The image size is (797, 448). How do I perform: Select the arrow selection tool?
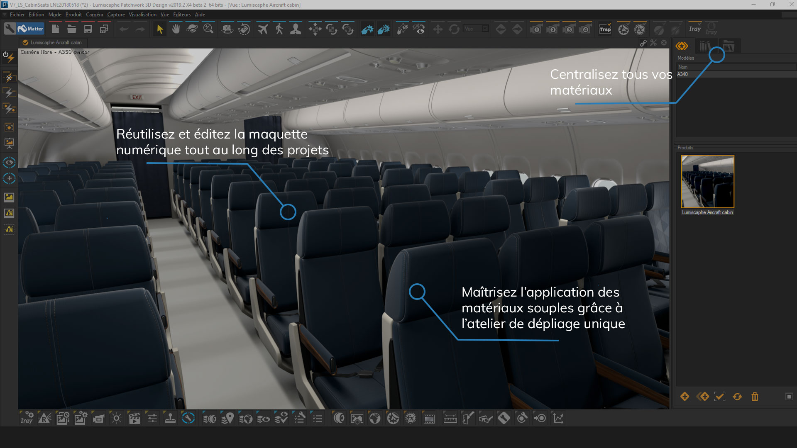coord(160,29)
